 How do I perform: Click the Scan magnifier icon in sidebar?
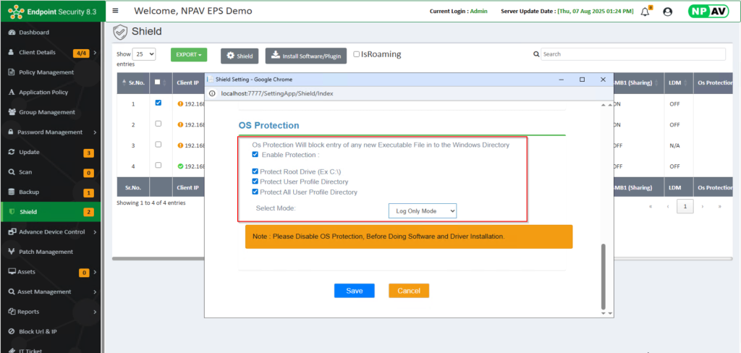(x=12, y=172)
